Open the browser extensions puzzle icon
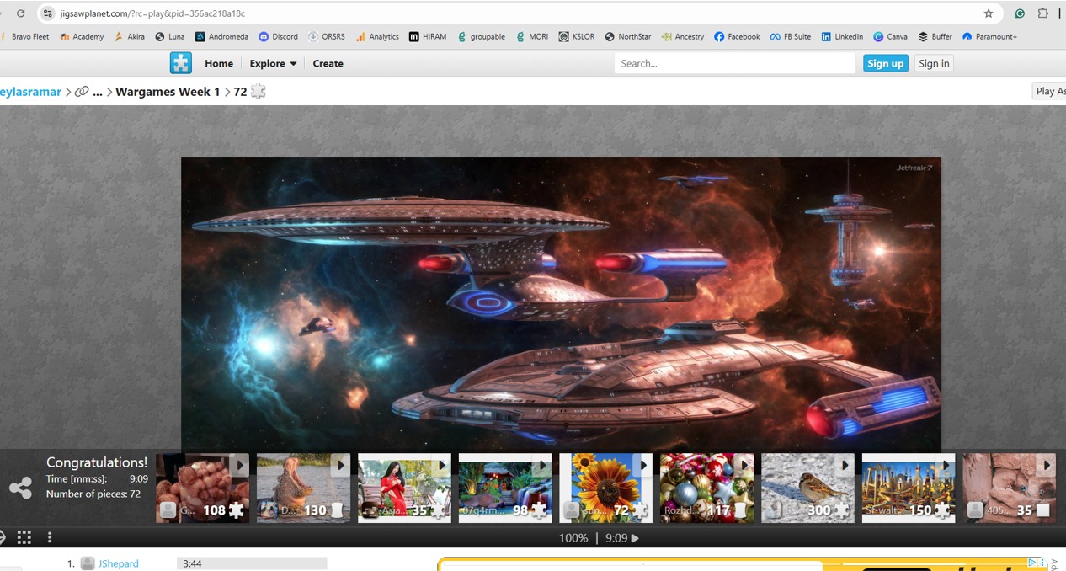The image size is (1066, 571). click(x=1043, y=13)
